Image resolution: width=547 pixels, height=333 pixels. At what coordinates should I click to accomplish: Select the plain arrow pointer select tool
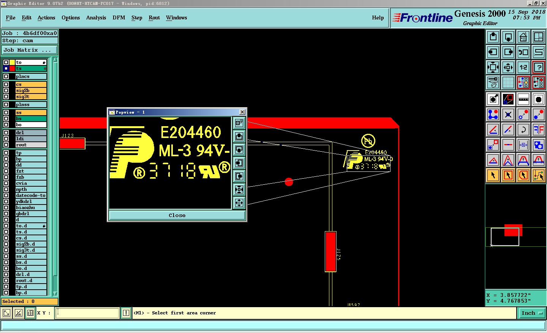coord(493,175)
